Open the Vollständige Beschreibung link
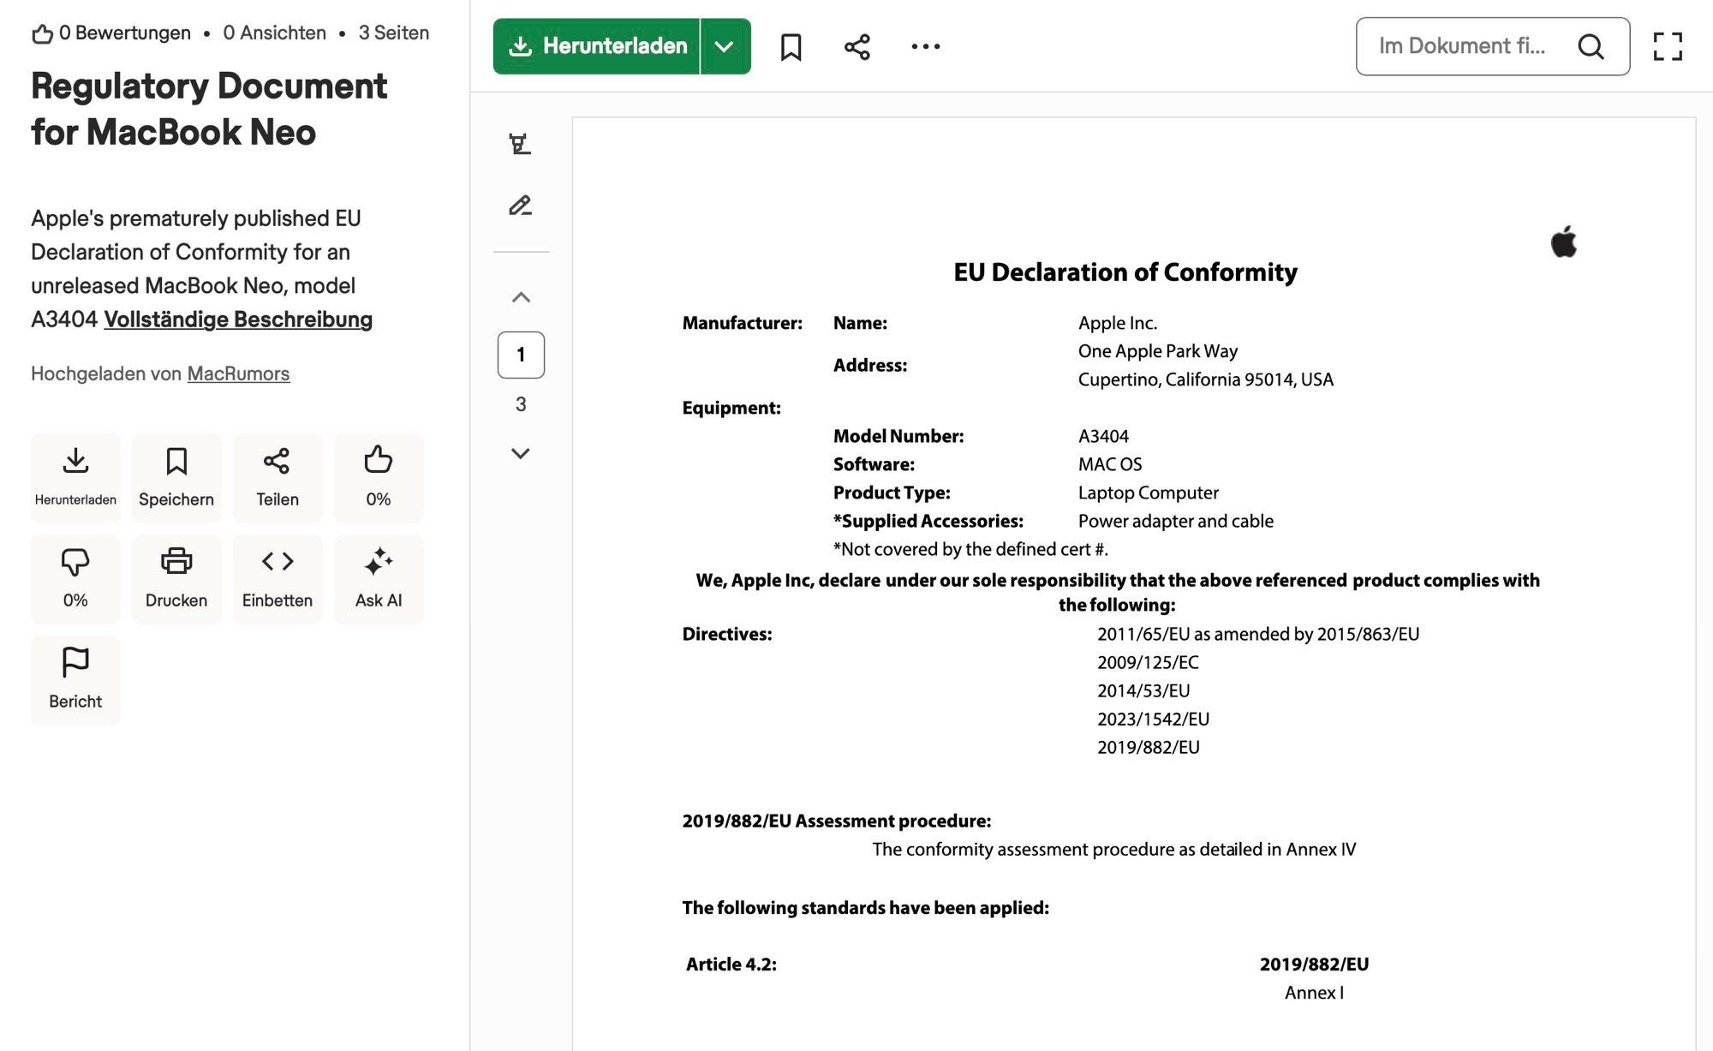1713x1051 pixels. (x=238, y=319)
